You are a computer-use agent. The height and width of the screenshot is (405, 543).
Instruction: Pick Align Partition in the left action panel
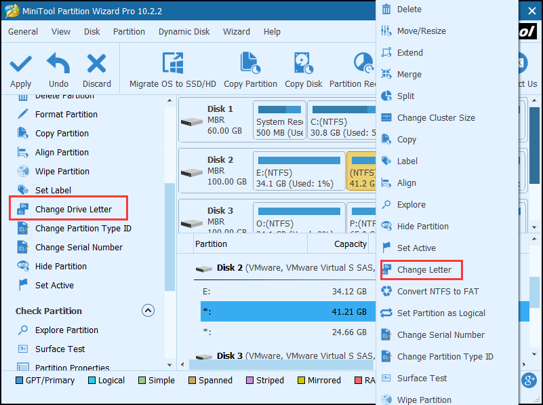62,153
